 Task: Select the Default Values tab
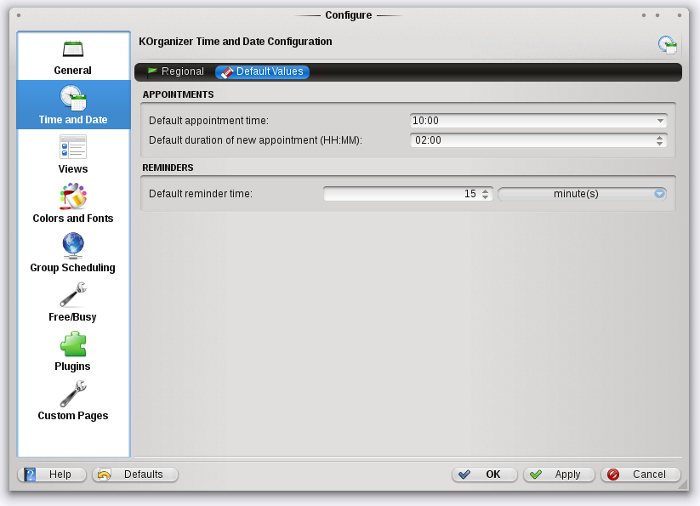pos(262,71)
